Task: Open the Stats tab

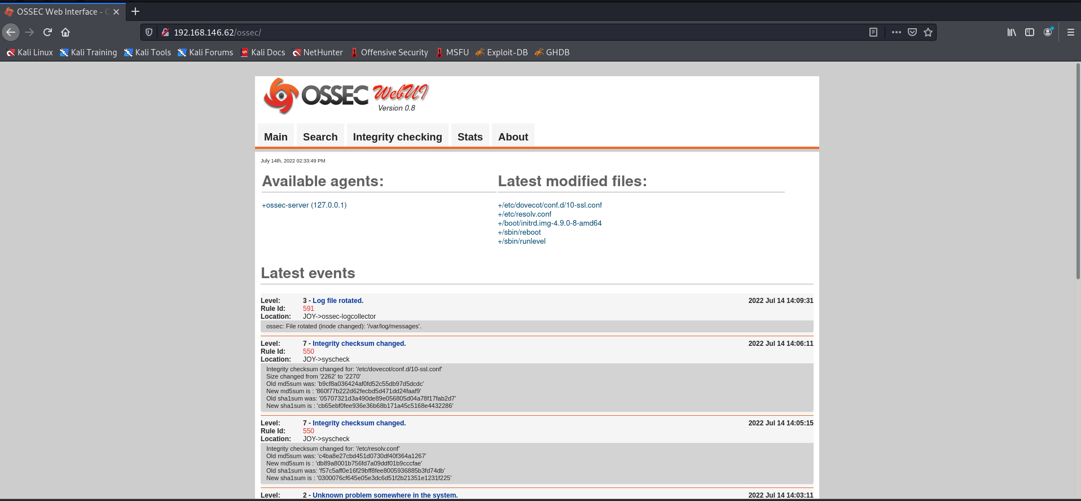Action: (470, 137)
